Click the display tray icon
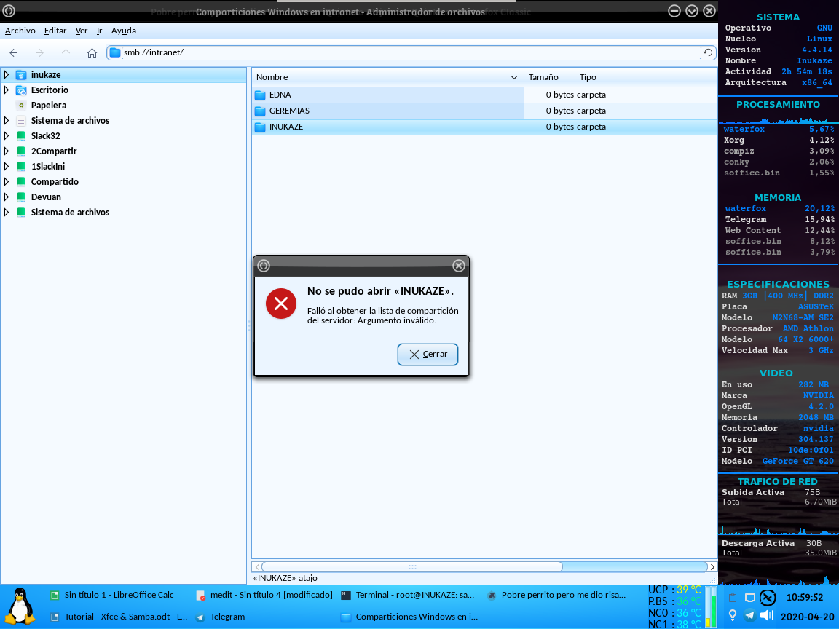This screenshot has height=629, width=839. point(750,598)
